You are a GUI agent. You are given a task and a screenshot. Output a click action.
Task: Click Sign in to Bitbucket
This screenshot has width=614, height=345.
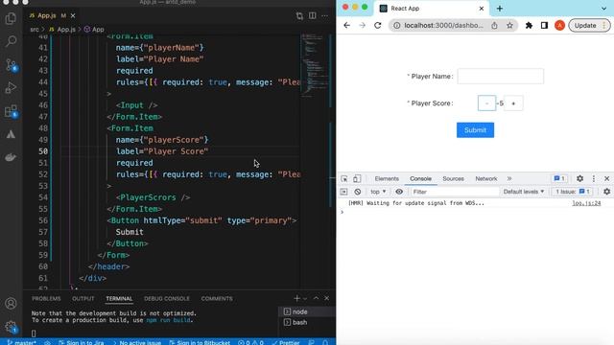[x=200, y=342]
